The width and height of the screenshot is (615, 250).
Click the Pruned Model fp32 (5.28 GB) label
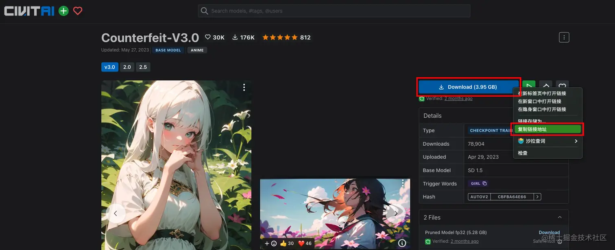pos(456,233)
